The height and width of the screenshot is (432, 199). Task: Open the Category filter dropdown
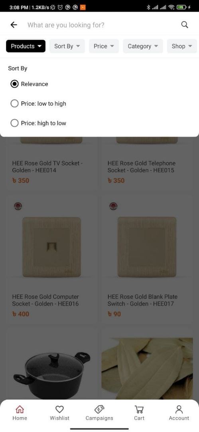143,46
